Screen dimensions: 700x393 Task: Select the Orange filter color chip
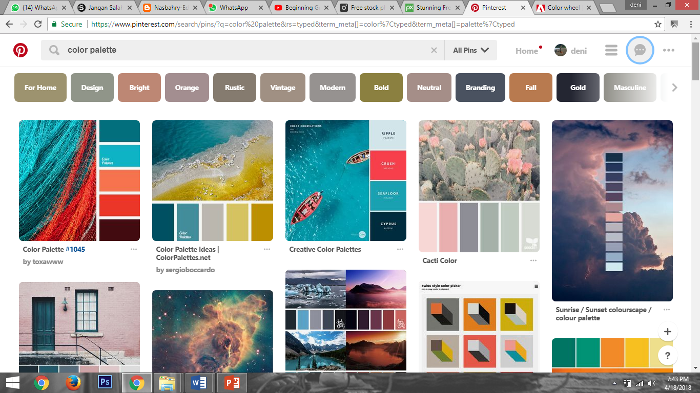(187, 88)
